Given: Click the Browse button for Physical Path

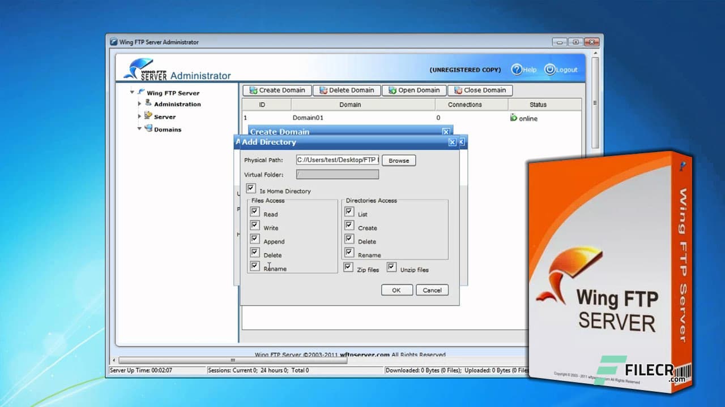Looking at the screenshot, I should [x=399, y=161].
